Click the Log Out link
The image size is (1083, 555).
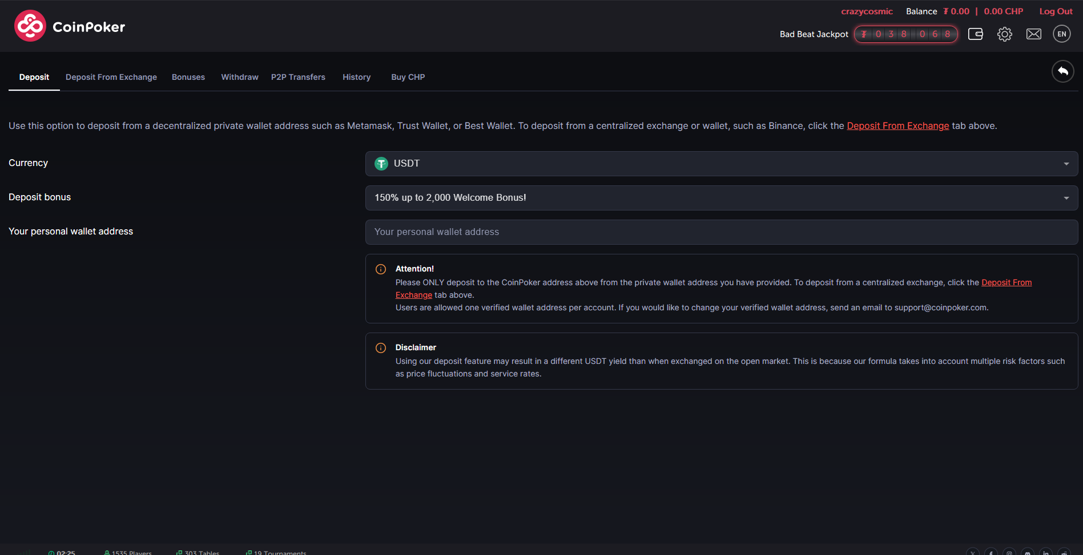[x=1056, y=11]
